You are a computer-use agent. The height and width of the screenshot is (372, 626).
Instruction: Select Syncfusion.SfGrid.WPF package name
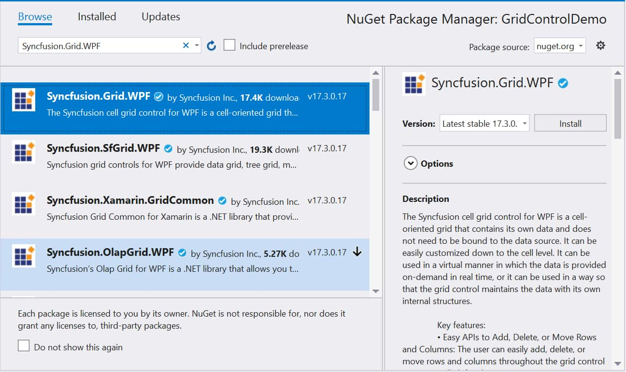coord(104,148)
